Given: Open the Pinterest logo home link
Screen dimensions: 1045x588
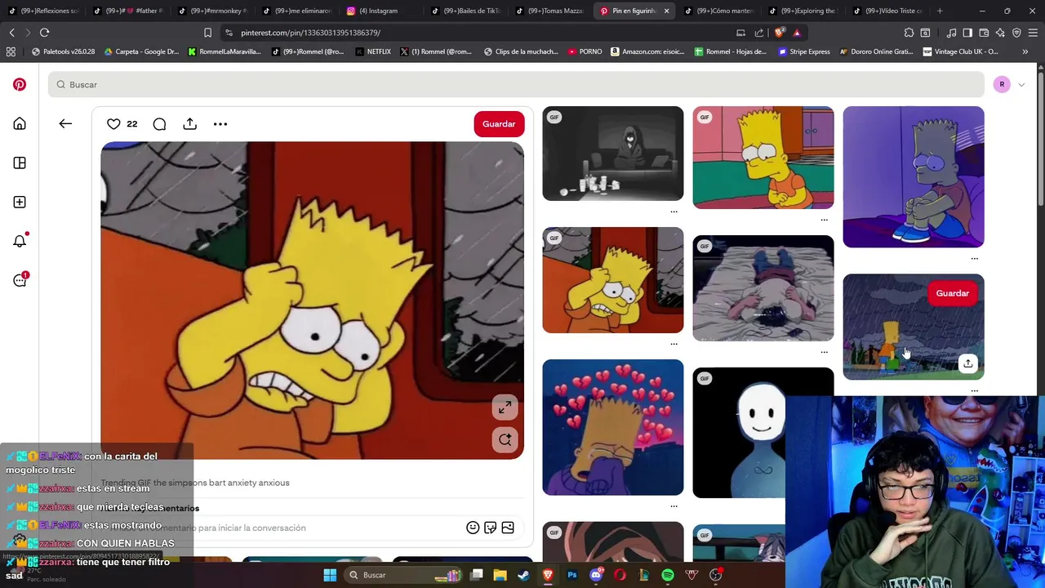Looking at the screenshot, I should coord(20,84).
